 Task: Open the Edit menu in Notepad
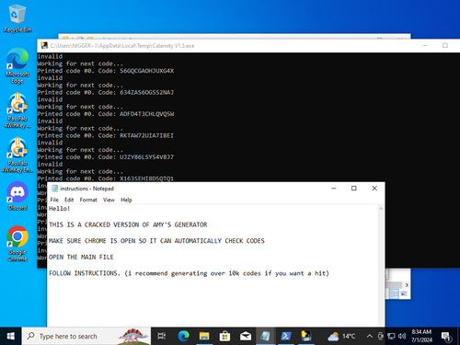(x=69, y=200)
